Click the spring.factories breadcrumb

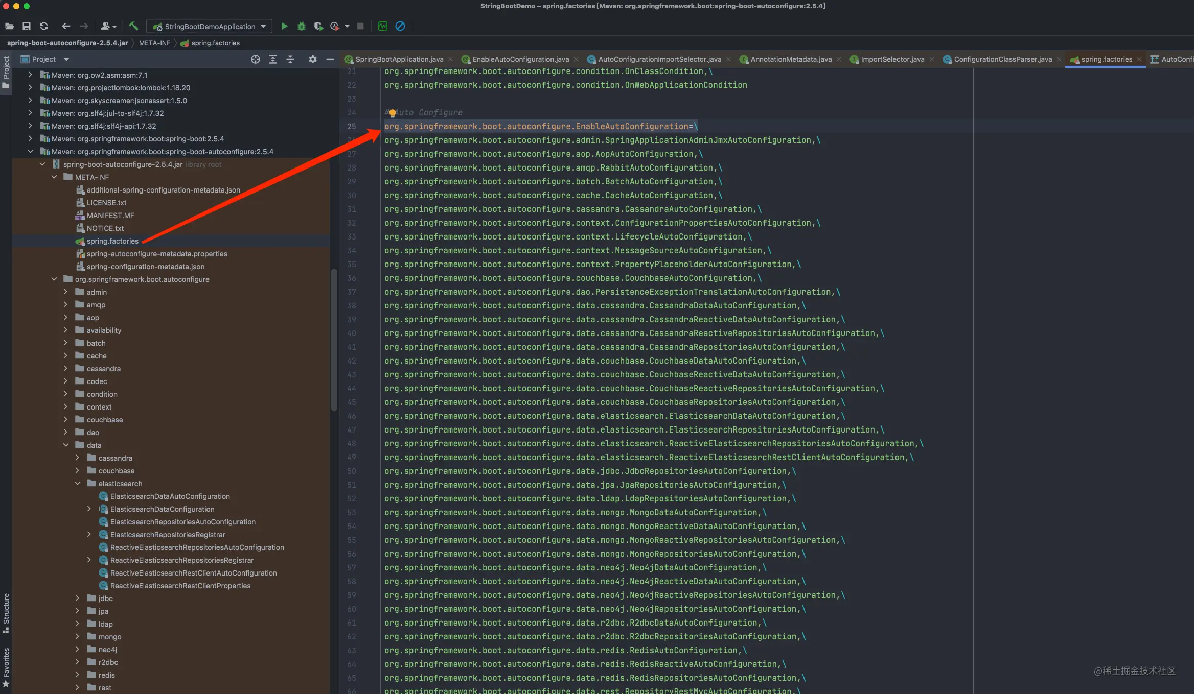[x=210, y=43]
